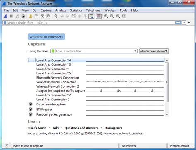Expand the display filter history dropdown
Viewport: 196px width, 150px height.
click(184, 23)
